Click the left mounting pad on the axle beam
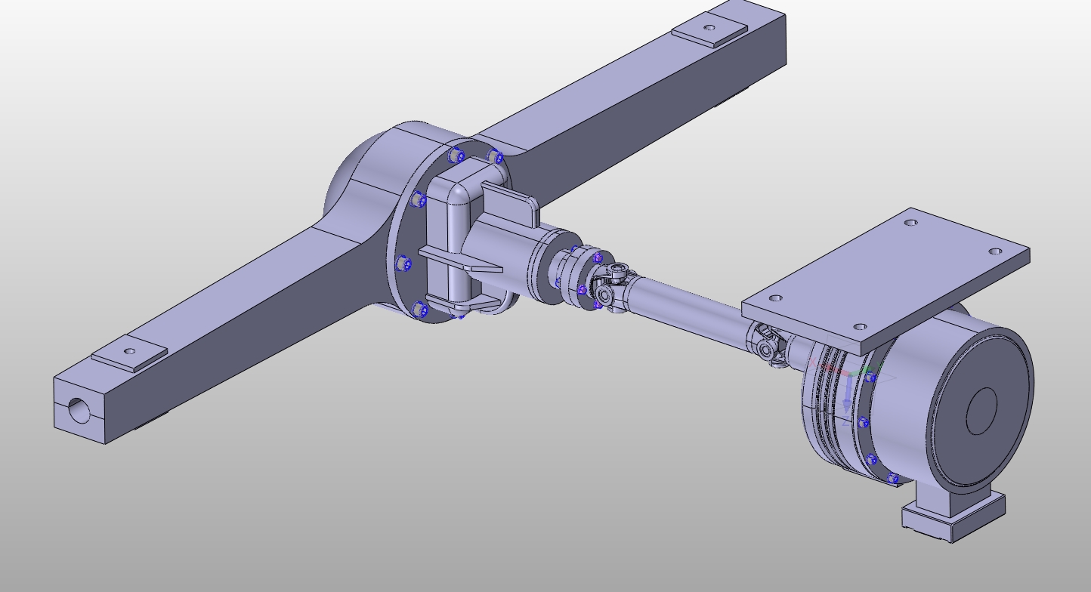Image resolution: width=1091 pixels, height=592 pixels. pos(129,353)
